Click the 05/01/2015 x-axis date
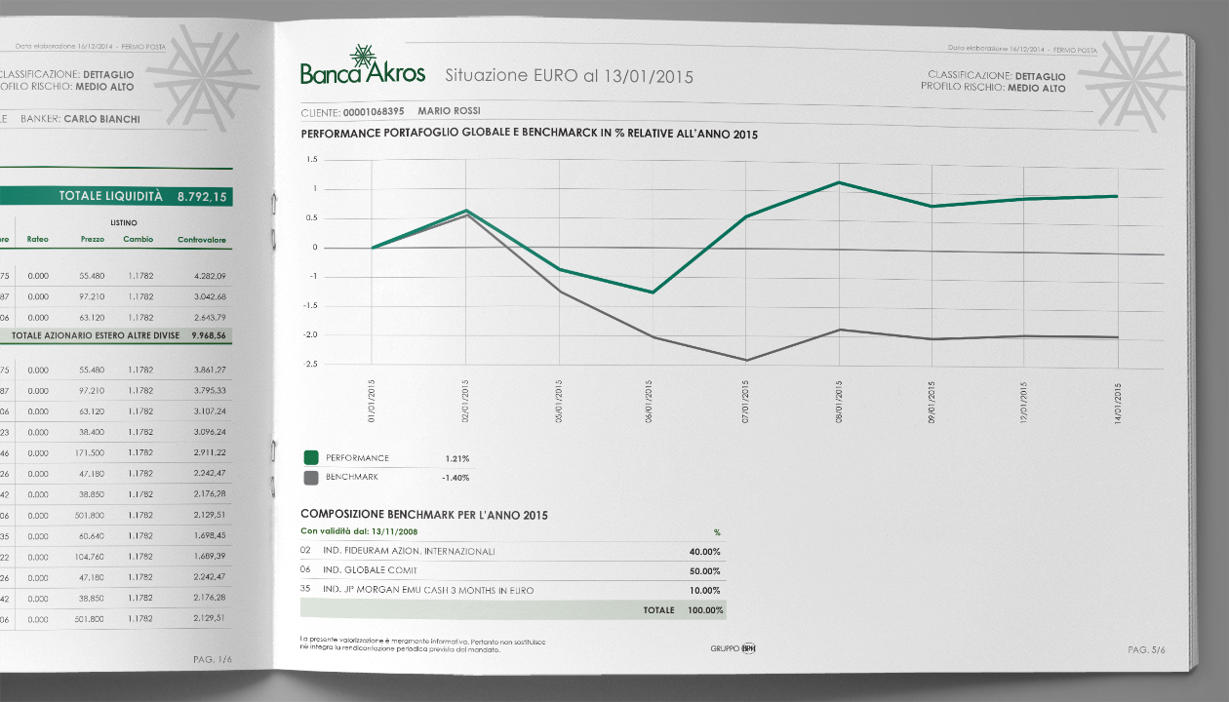The width and height of the screenshot is (1229, 702). 559,401
